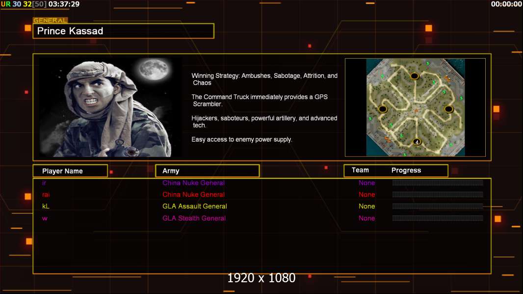Click the 'Hijackers, saboteurs, powerful artillery' line
Image resolution: width=523 pixels, height=294 pixels.
click(x=264, y=122)
